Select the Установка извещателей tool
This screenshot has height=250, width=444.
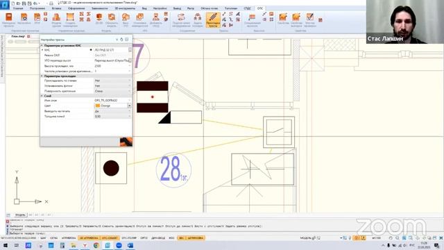[140, 20]
